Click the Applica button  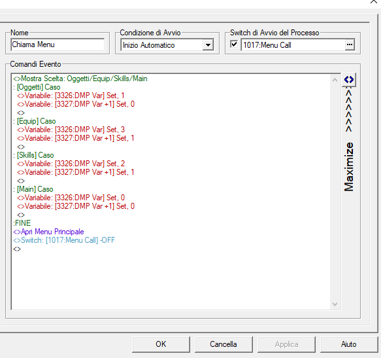[x=286, y=344]
